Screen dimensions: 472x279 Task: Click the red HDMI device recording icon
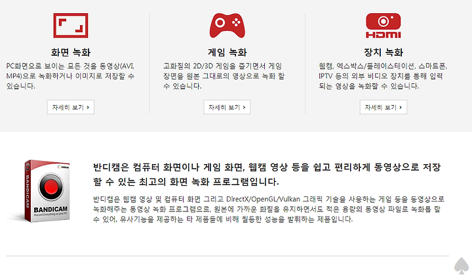pos(383,26)
